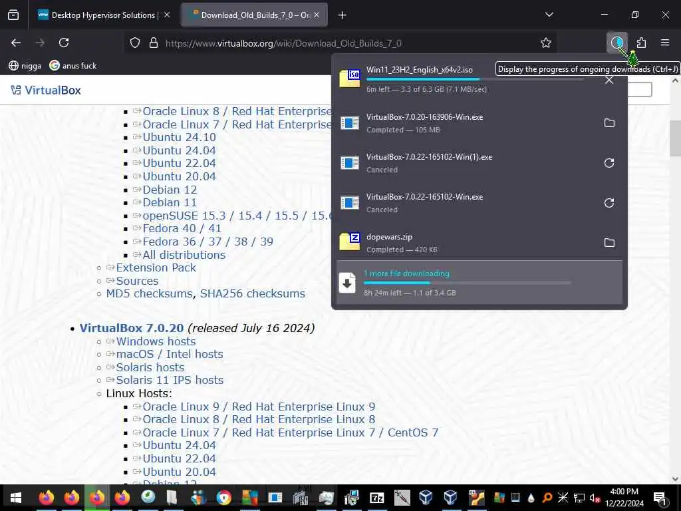Click the summary download progress bar
Viewport: 681px width, 511px height.
click(x=468, y=283)
